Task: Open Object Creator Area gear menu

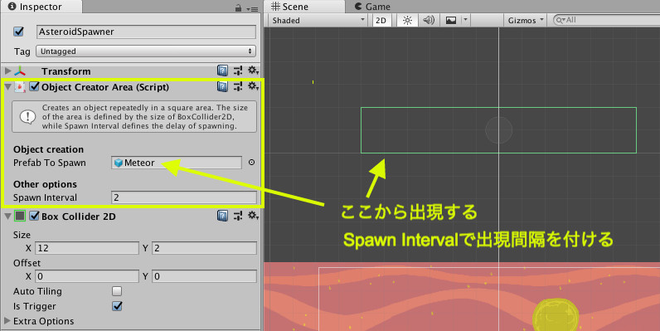Action: (253, 86)
